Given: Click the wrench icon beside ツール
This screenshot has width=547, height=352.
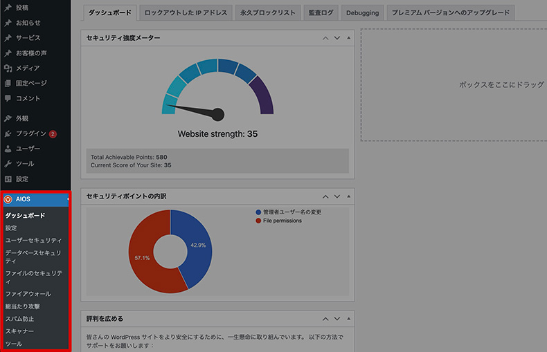Looking at the screenshot, I should pyautogui.click(x=8, y=164).
